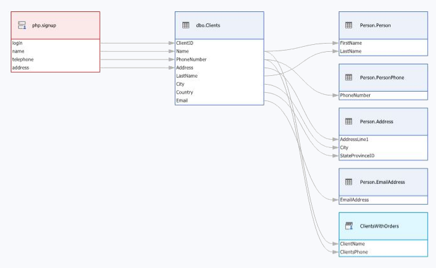
Task: Click the ClientsWithOrders view icon
Action: tap(348, 226)
